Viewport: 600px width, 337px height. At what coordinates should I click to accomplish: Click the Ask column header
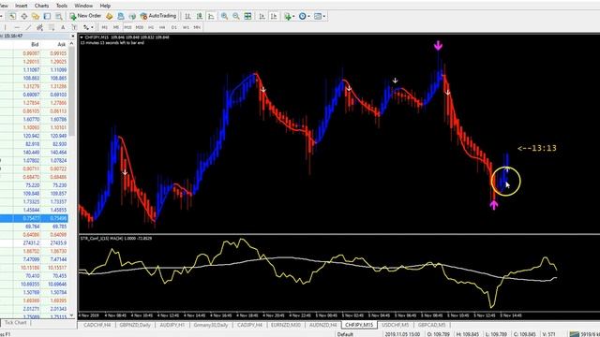pos(61,45)
